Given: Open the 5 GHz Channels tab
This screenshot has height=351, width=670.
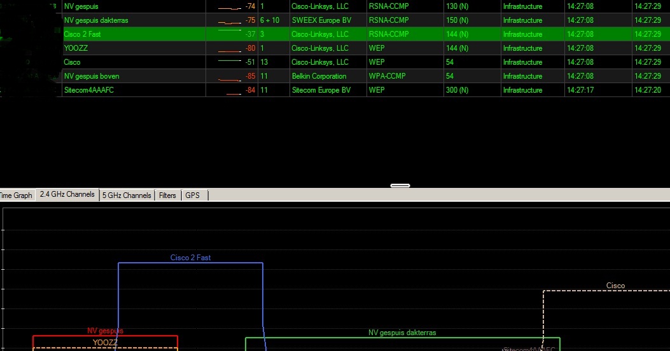Looking at the screenshot, I should coord(127,195).
